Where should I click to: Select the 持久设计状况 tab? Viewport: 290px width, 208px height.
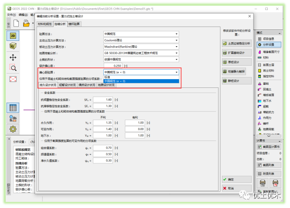pos(48,85)
